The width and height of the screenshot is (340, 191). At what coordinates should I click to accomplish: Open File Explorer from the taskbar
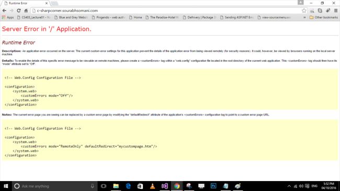pyautogui.click(x=116, y=186)
